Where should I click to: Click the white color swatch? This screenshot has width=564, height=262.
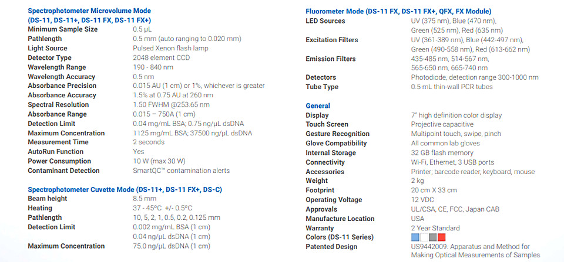(424, 237)
